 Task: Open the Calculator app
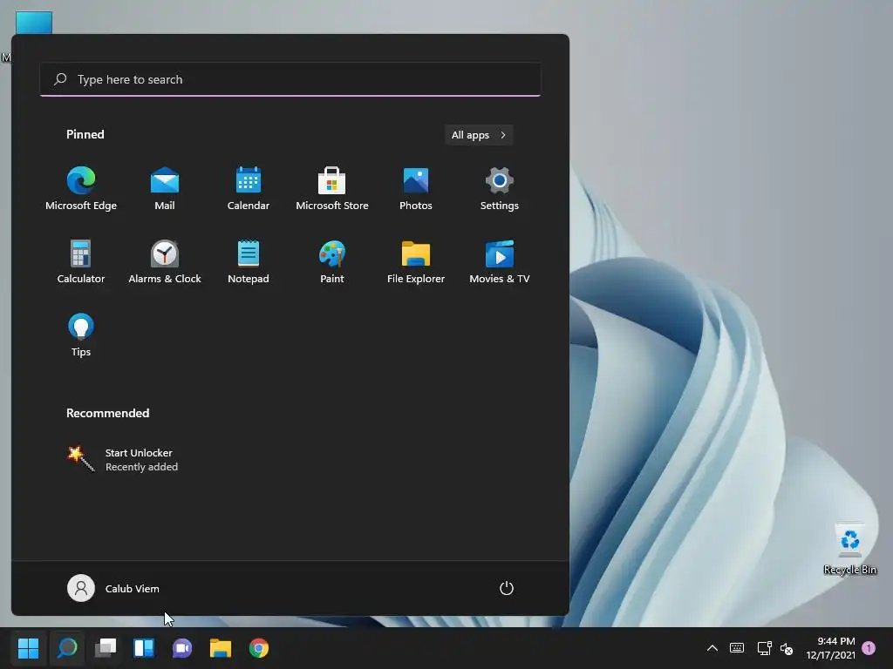click(81, 261)
